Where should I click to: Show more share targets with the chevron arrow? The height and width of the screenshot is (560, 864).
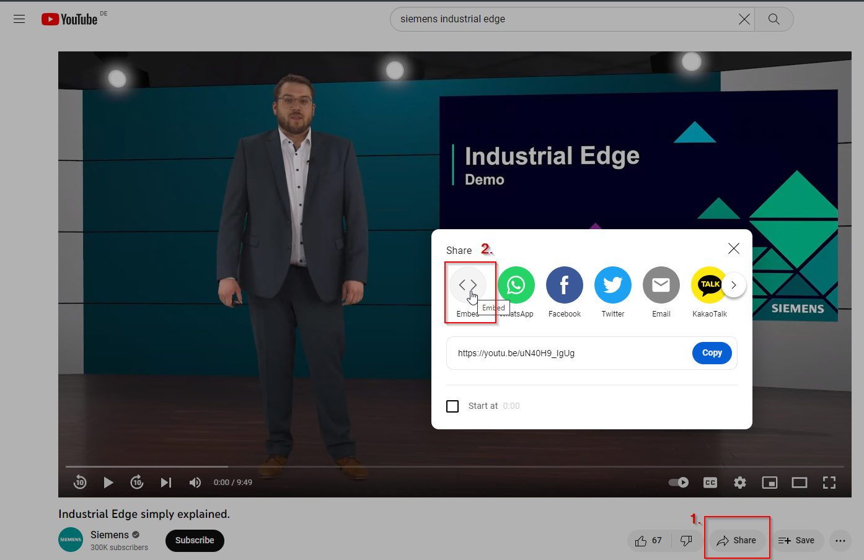click(x=734, y=284)
